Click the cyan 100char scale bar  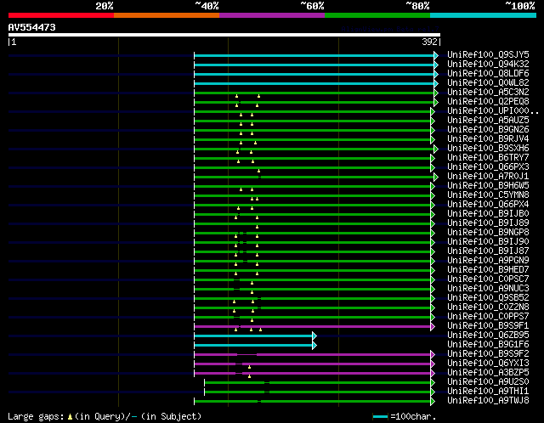click(x=380, y=416)
